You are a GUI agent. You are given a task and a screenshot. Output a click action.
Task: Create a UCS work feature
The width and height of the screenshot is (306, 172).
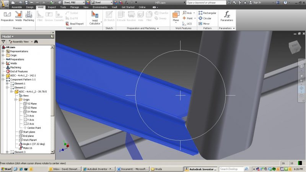click(187, 24)
